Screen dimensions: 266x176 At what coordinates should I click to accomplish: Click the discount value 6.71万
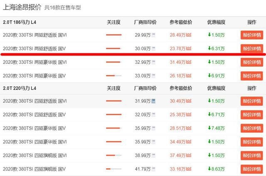tap(218, 115)
